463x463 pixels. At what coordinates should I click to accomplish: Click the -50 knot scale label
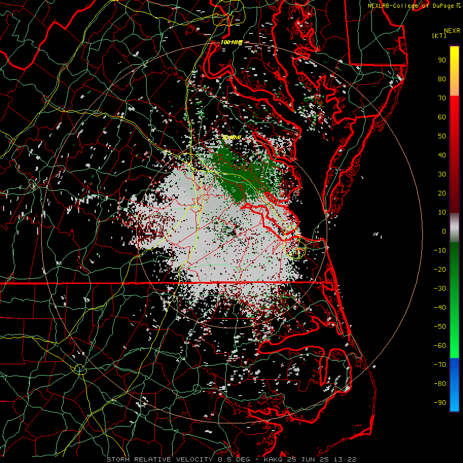[x=440, y=327]
